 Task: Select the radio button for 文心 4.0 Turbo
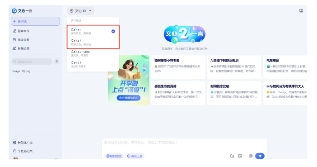tap(113, 53)
